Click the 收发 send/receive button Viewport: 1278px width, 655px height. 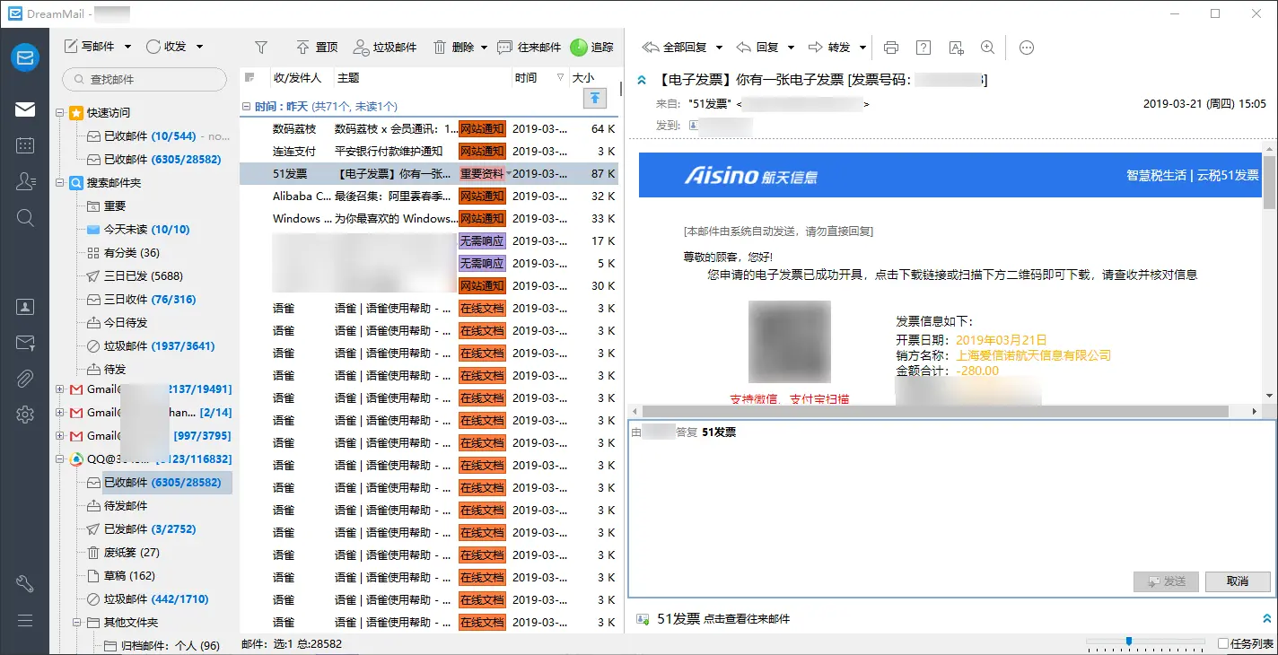point(166,47)
